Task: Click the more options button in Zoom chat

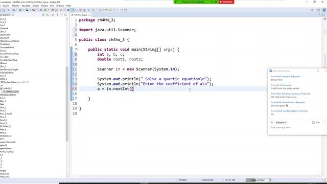Action: click(325, 123)
